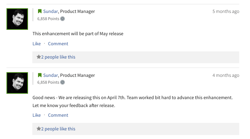Click the points badge icon in first post
Image resolution: width=250 pixels, height=139 pixels.
tap(62, 19)
